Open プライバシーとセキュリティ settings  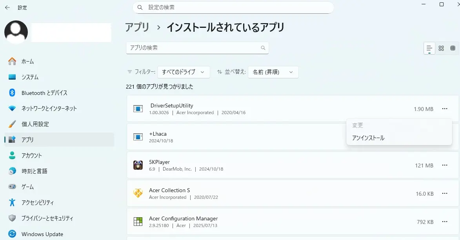pyautogui.click(x=59, y=218)
